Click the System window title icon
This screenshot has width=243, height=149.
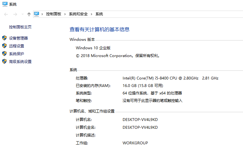coord(5,4)
